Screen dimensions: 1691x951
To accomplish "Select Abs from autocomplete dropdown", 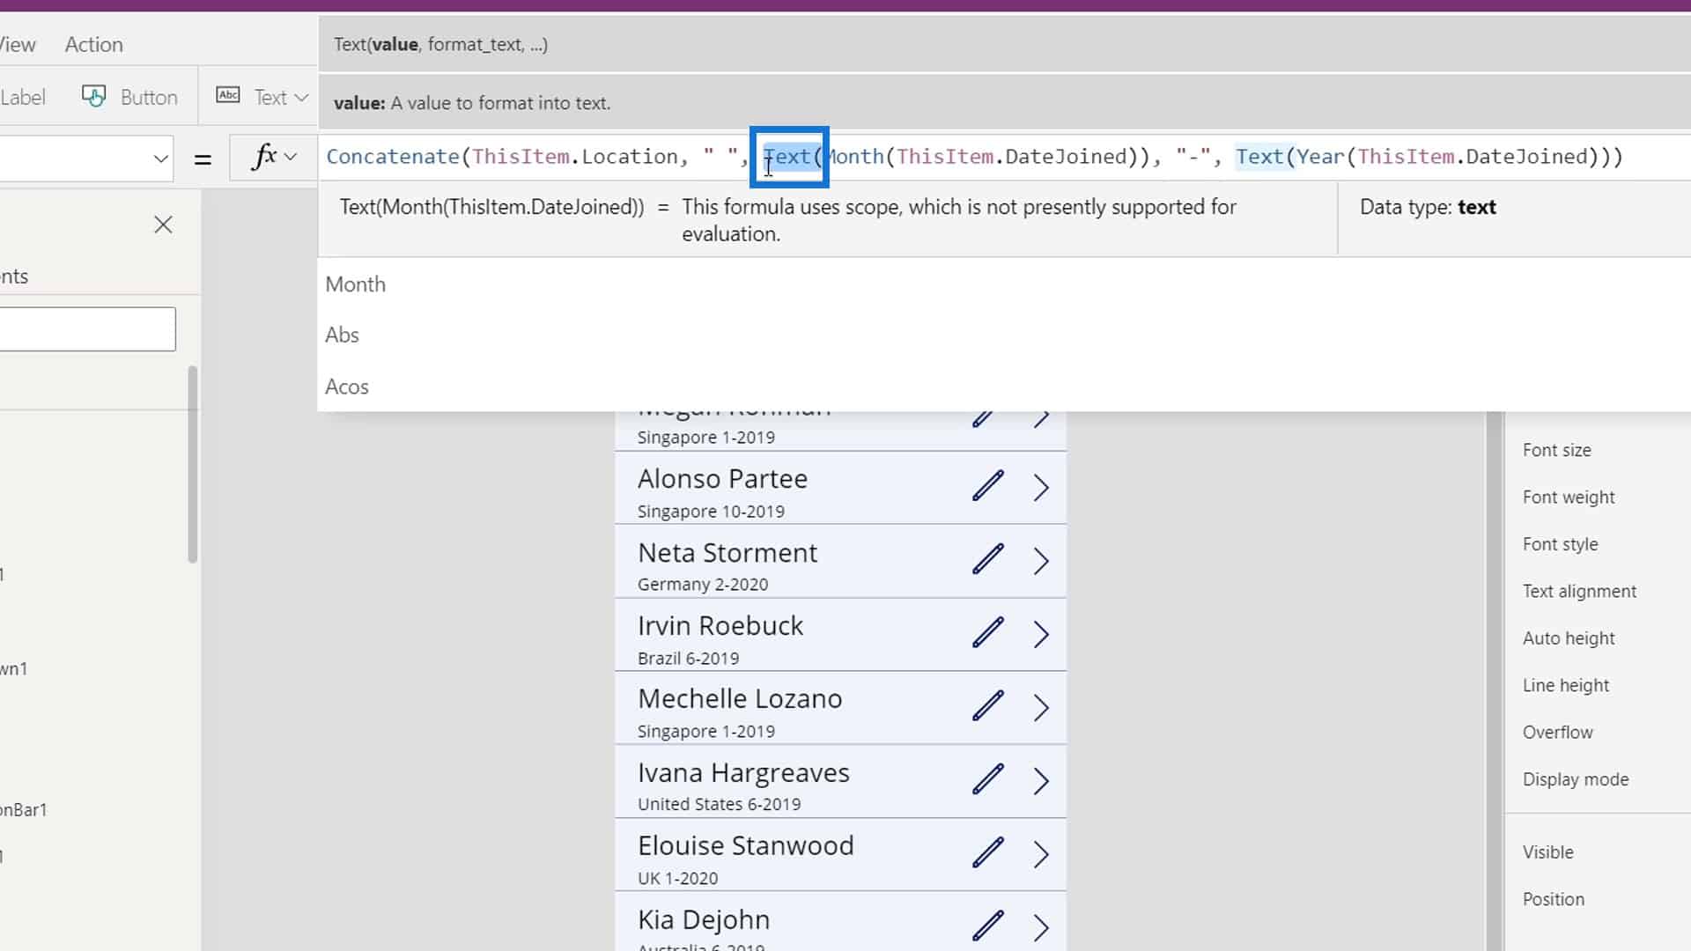I will pyautogui.click(x=342, y=335).
